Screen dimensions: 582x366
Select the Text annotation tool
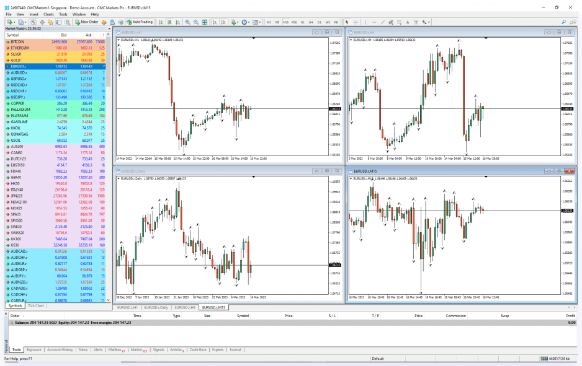click(408, 22)
